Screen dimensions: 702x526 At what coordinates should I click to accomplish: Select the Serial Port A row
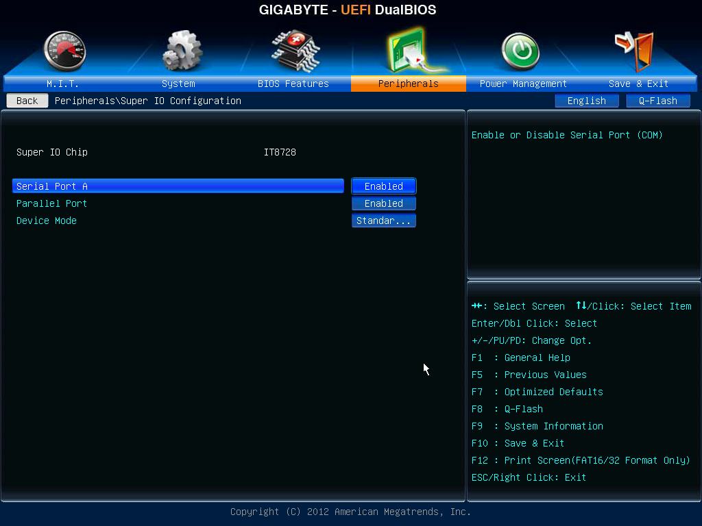[x=178, y=186]
